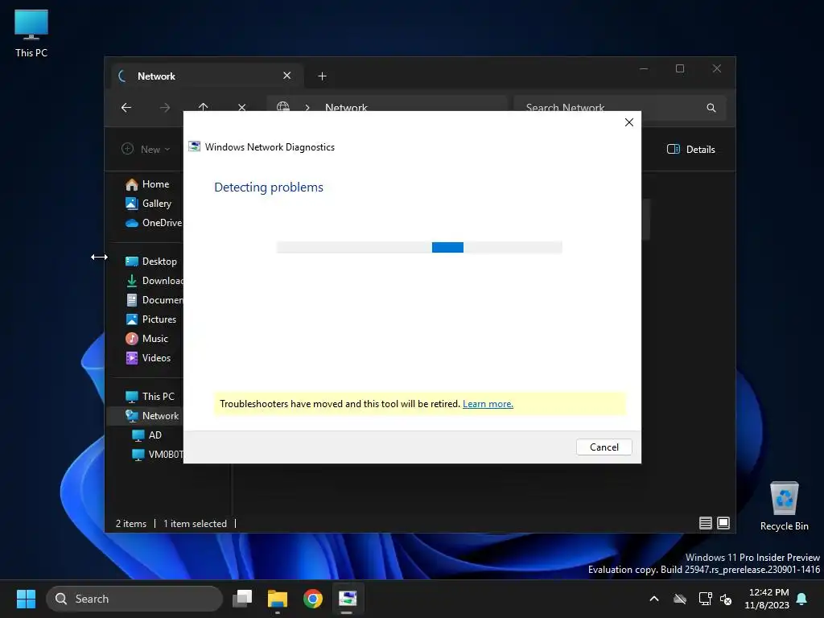The width and height of the screenshot is (824, 618).
Task: Stop loading the Network folder
Action: pos(241,107)
